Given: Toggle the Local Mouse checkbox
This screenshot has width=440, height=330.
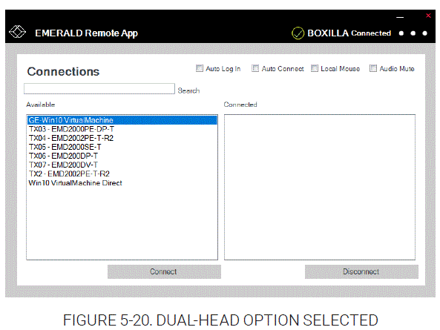Looking at the screenshot, I should [315, 68].
